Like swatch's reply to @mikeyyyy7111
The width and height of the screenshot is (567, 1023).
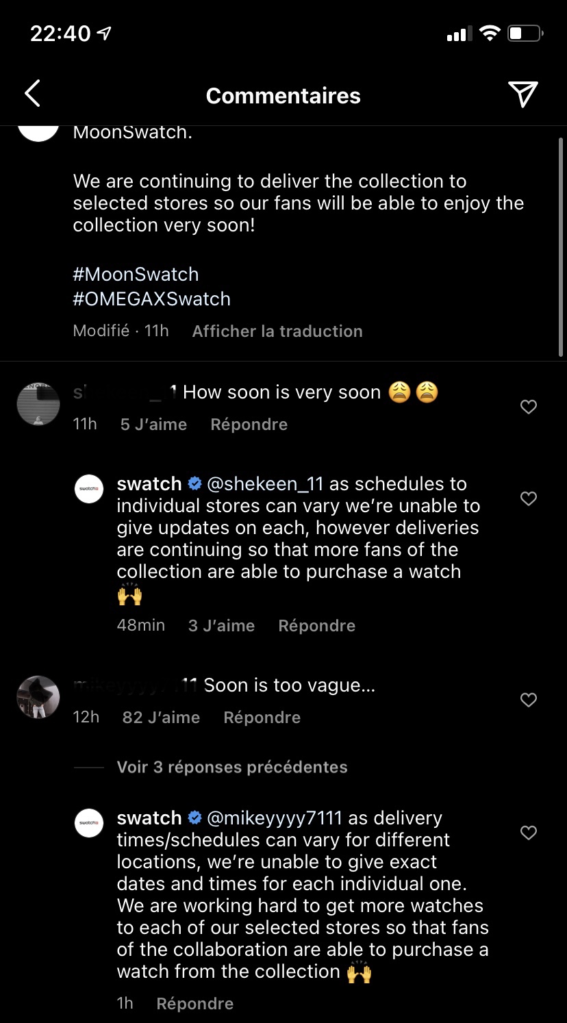coord(529,833)
